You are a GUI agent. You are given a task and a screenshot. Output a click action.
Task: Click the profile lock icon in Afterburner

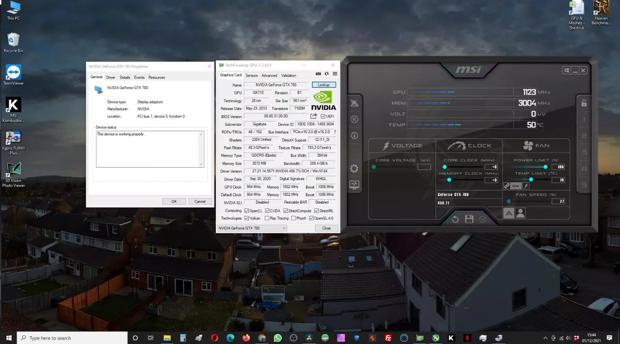[584, 103]
